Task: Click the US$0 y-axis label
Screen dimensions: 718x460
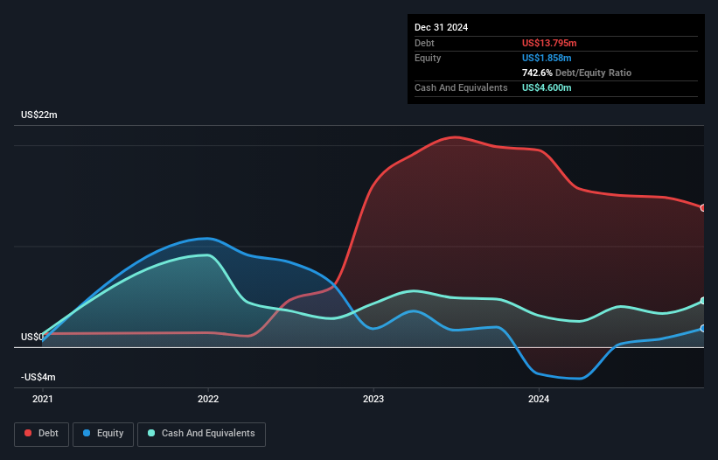Action: pyautogui.click(x=32, y=337)
